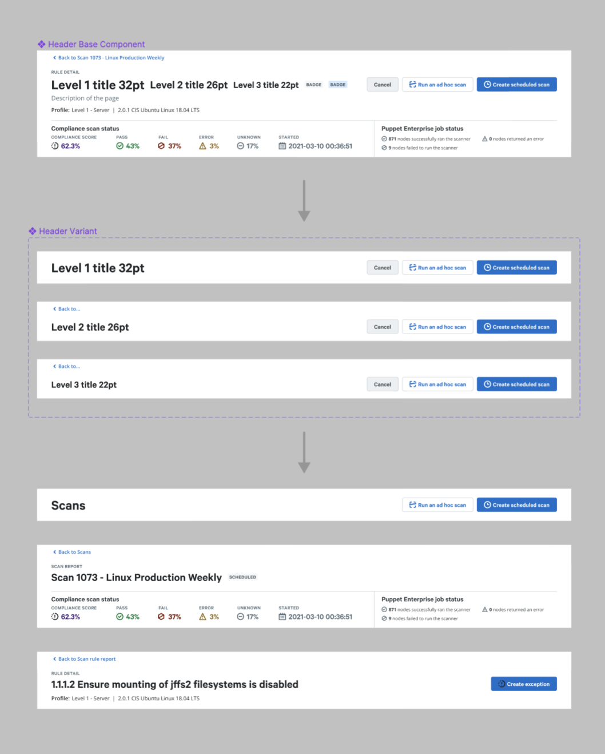Screen dimensions: 605x754
Task: Click the clock icon in Create exception button
Action: pos(501,684)
